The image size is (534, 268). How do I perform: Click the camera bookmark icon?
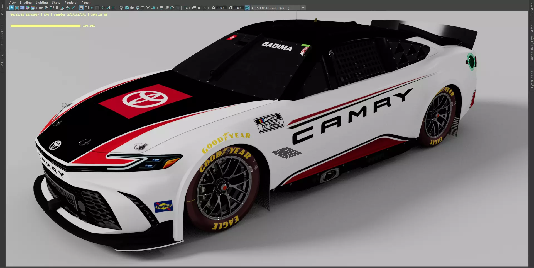(57, 8)
